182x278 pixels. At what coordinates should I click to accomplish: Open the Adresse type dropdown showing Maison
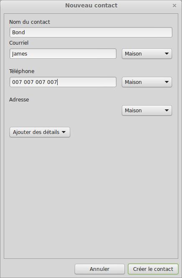pyautogui.click(x=147, y=111)
